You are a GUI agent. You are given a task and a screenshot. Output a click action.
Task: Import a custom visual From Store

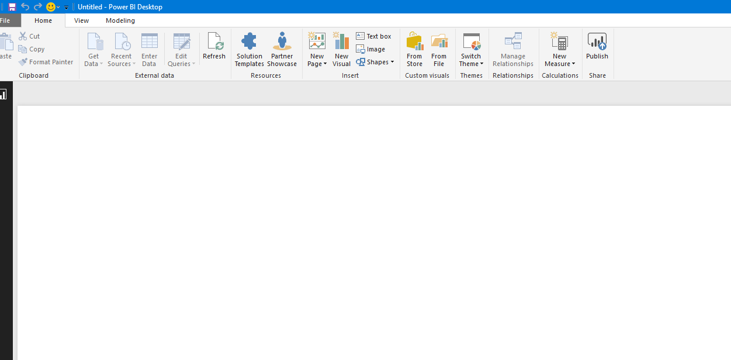coord(414,50)
